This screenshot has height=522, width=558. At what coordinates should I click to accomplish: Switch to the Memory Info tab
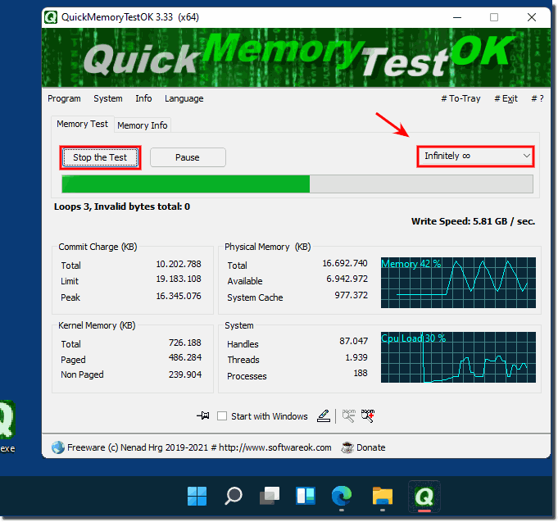143,125
